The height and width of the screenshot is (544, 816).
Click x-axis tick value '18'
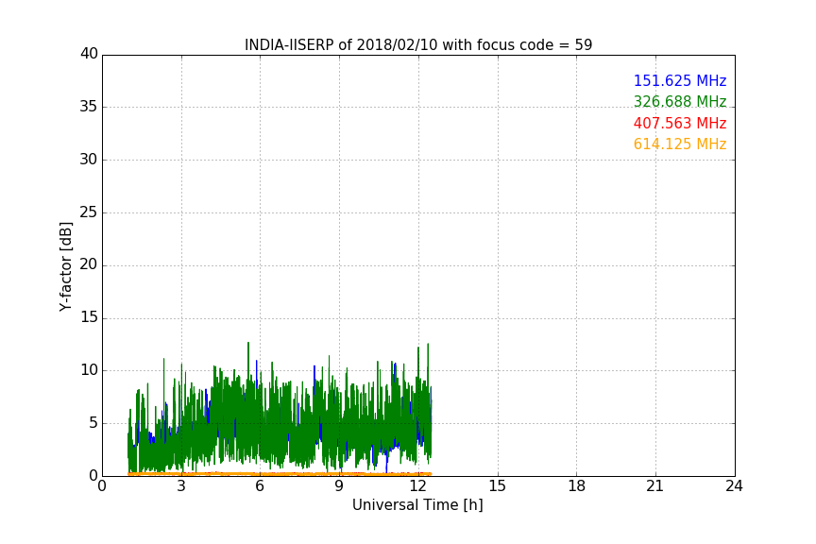[x=576, y=486]
